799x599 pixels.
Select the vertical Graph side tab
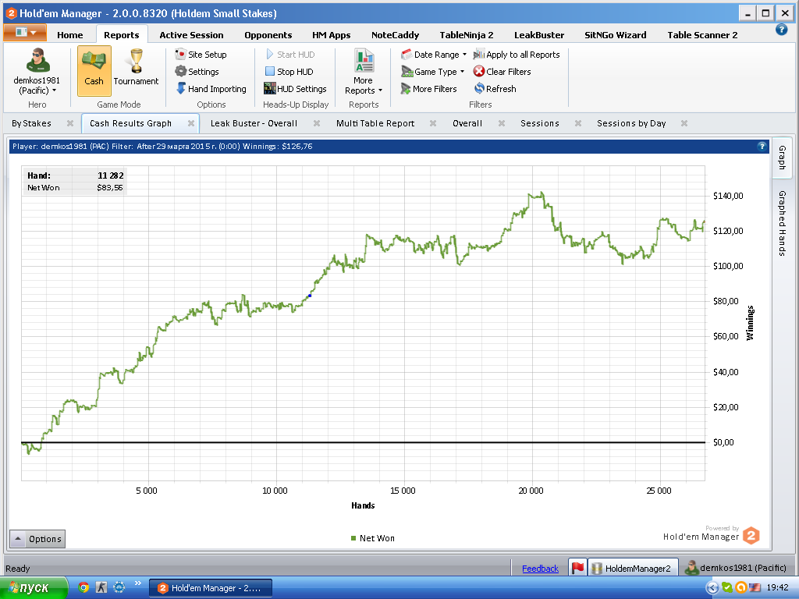point(782,158)
